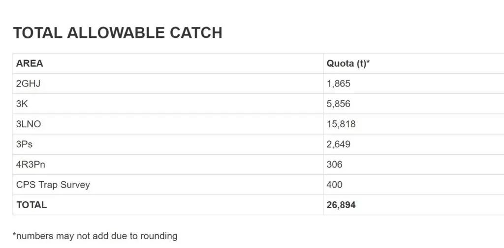Viewport: 504px width, 248px height.
Task: Select the 2GHJ area cell
Action: click(28, 84)
